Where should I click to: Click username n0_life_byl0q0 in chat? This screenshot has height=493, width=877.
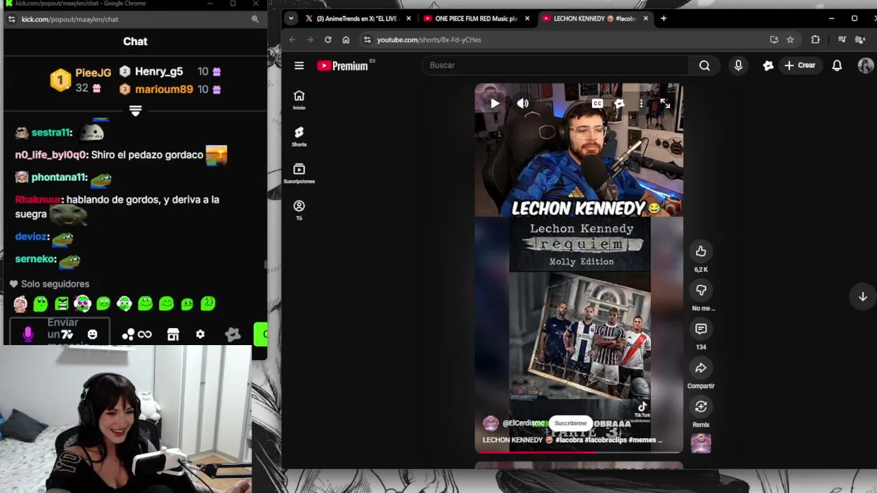(x=51, y=155)
